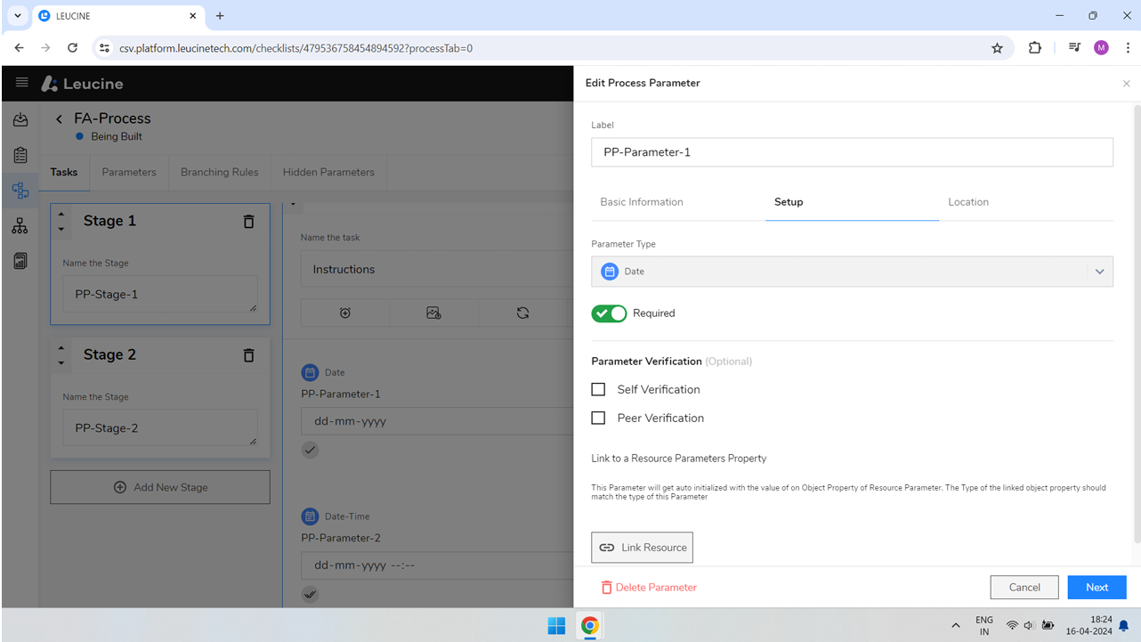The image size is (1141, 642).
Task: Click the PP-Parameter-1 Label input field
Action: click(x=852, y=151)
